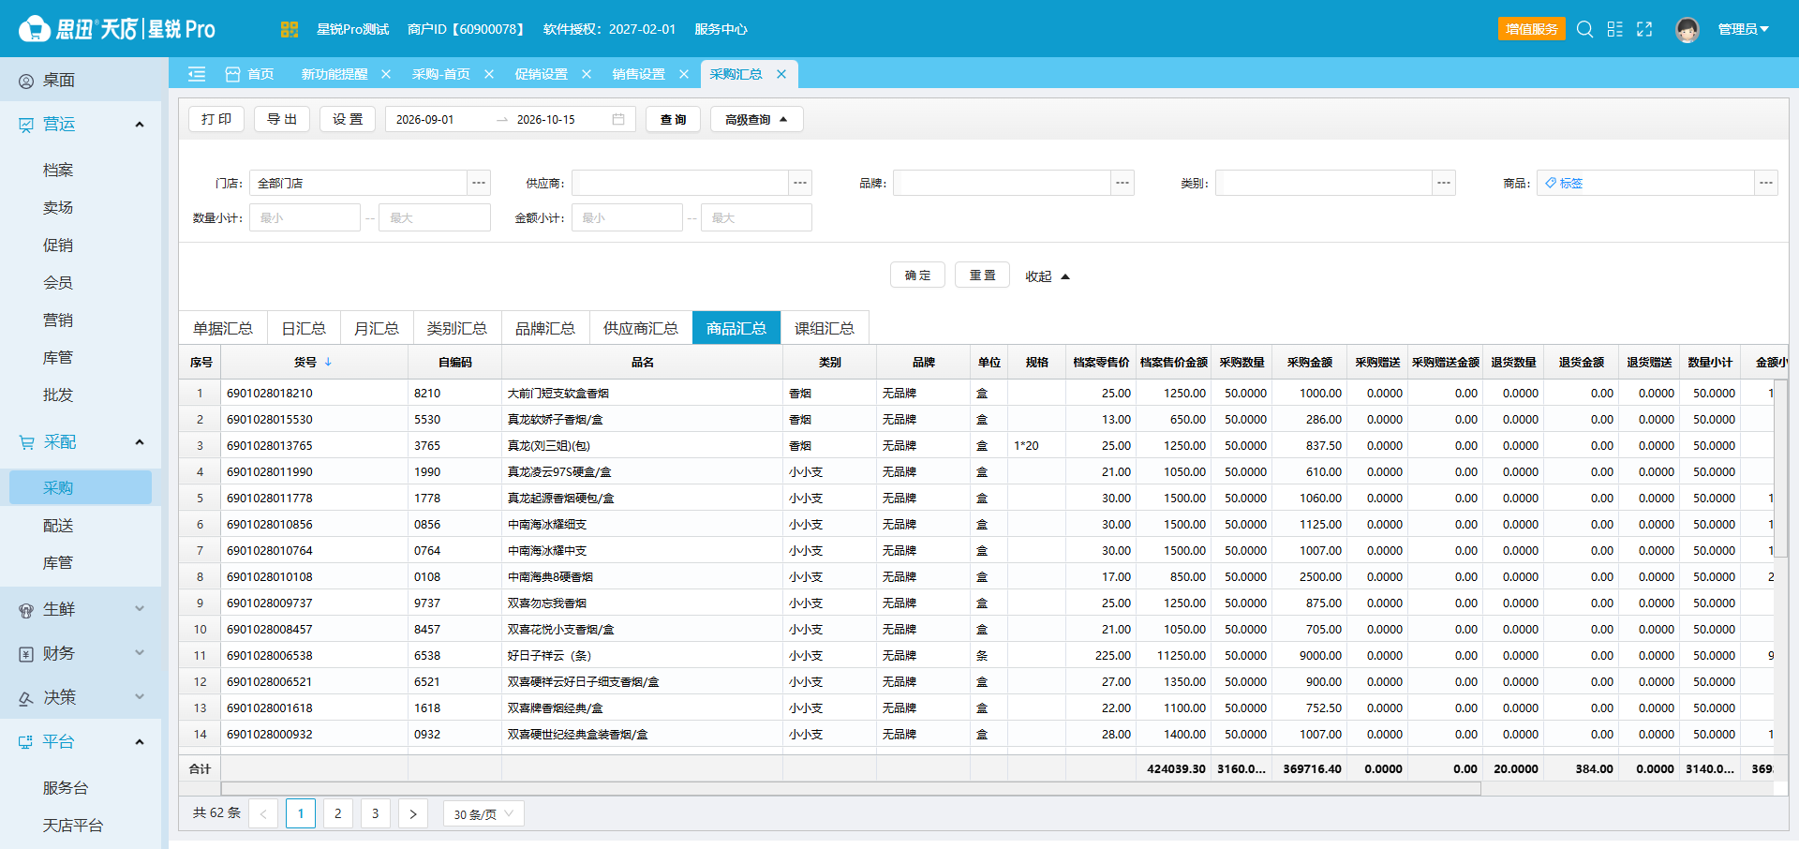Click the fullscreen expand icon in header

(x=1644, y=29)
